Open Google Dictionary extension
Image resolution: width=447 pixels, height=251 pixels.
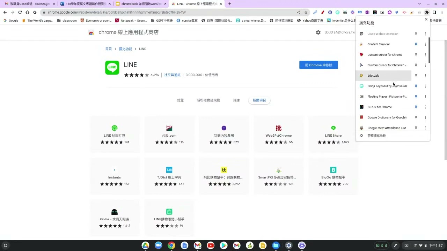pos(383,117)
